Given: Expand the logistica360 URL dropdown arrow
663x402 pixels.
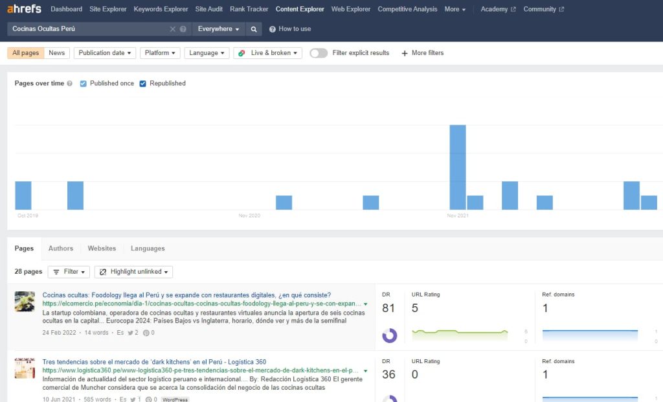Looking at the screenshot, I should (x=366, y=371).
